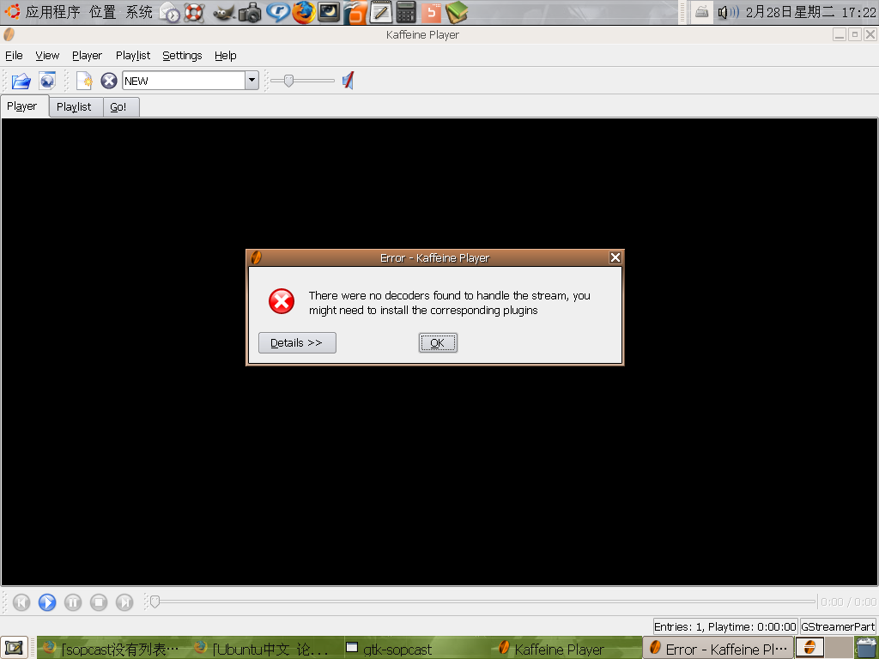Screen dimensions: 879x659
Task: Click the moon monitor icon in panel
Action: 329,12
